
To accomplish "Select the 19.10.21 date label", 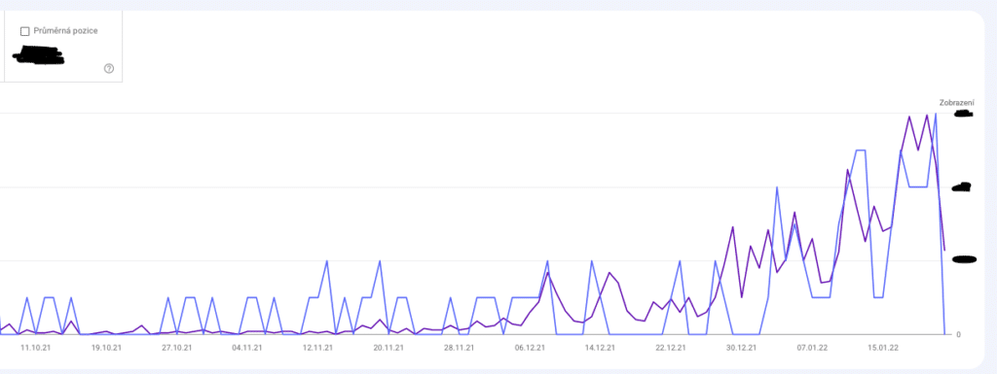I will tap(106, 348).
